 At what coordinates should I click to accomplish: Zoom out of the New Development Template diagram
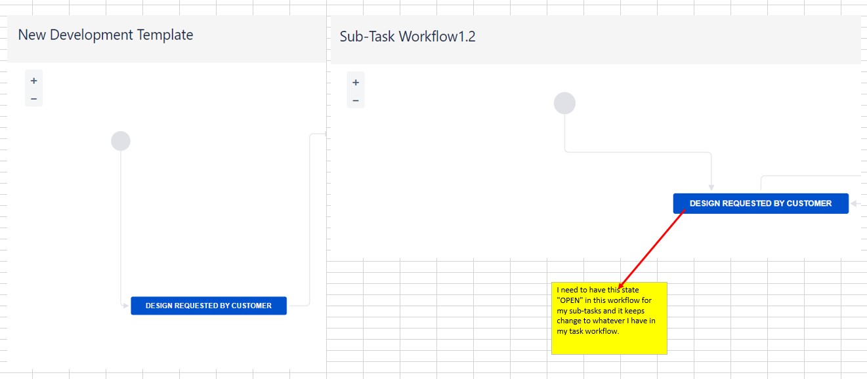(x=33, y=100)
